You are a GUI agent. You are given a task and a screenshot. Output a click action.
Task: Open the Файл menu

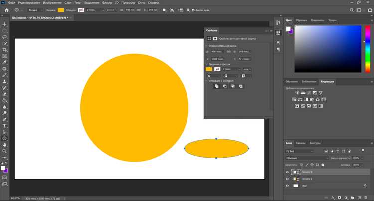point(11,3)
